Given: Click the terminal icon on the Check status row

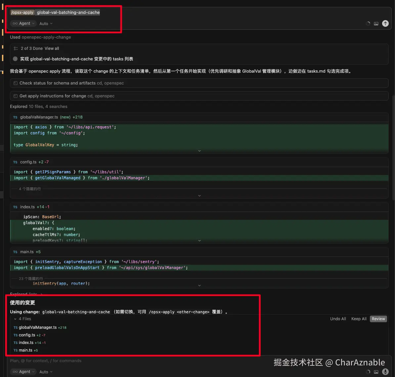Looking at the screenshot, I should [16, 83].
